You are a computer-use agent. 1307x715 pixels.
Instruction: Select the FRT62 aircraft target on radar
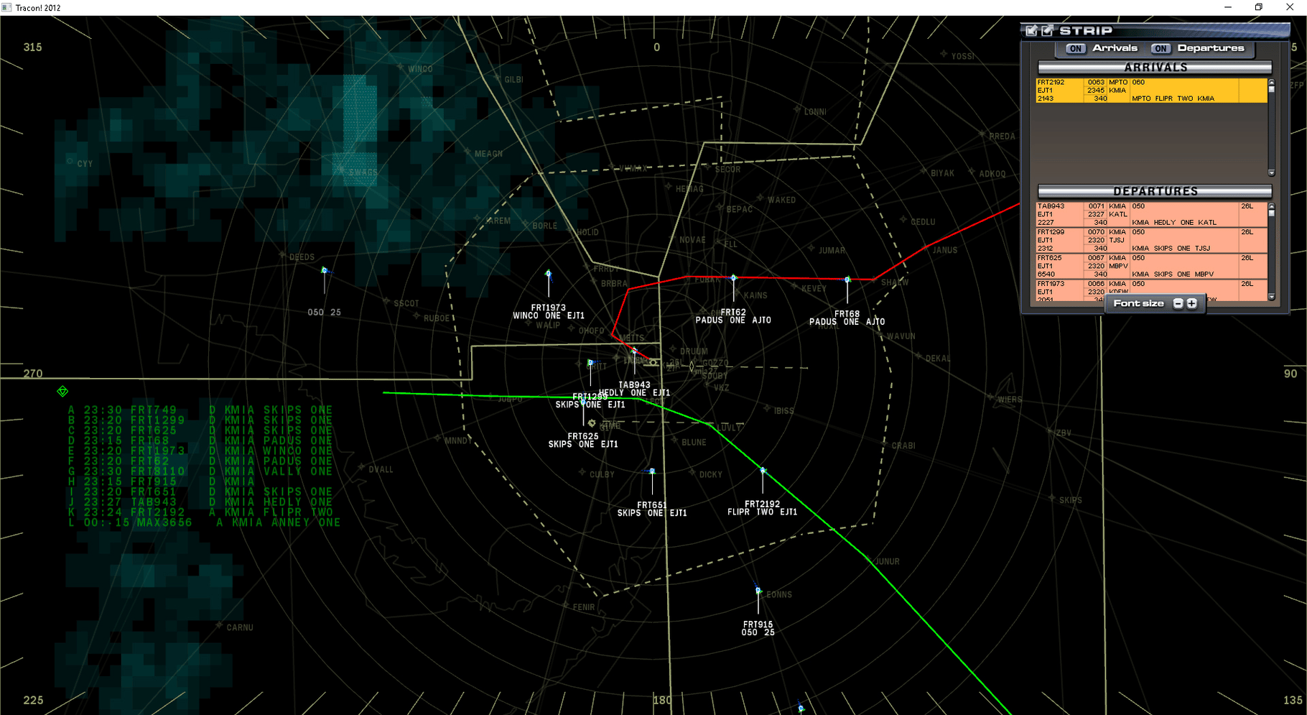coord(733,277)
